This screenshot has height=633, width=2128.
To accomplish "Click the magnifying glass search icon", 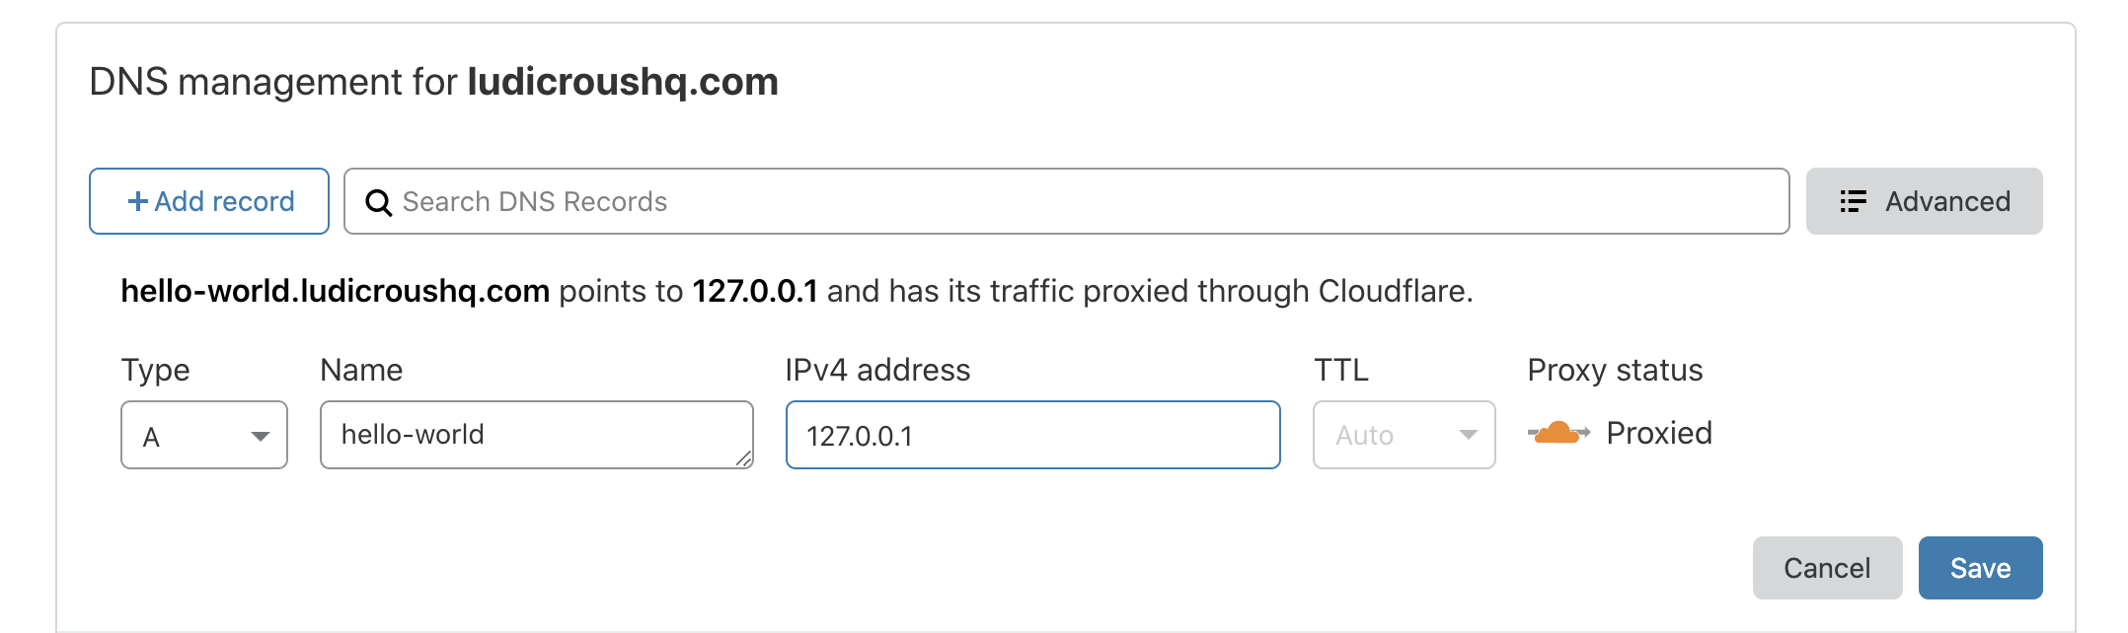I will [378, 202].
